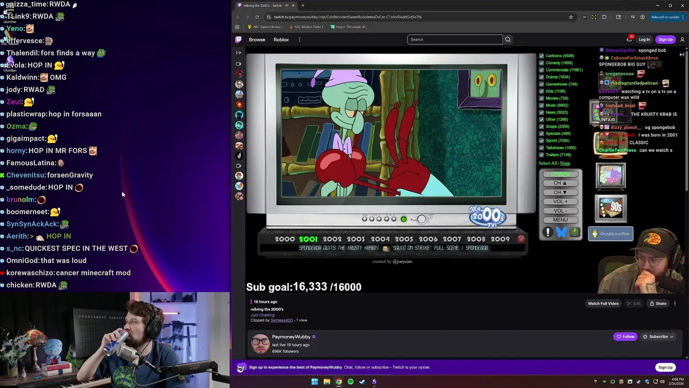Open the Share button for the clip
The width and height of the screenshot is (689, 388).
(x=657, y=303)
